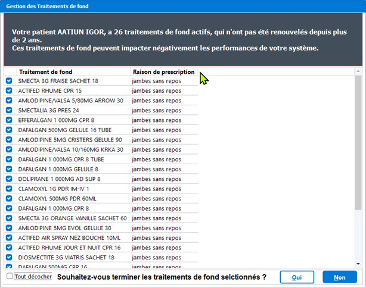Screen dimensions: 366x288
Task: Select CLAMOXYL 1G PDR IM-IV 1 text
Action: pos(54,189)
